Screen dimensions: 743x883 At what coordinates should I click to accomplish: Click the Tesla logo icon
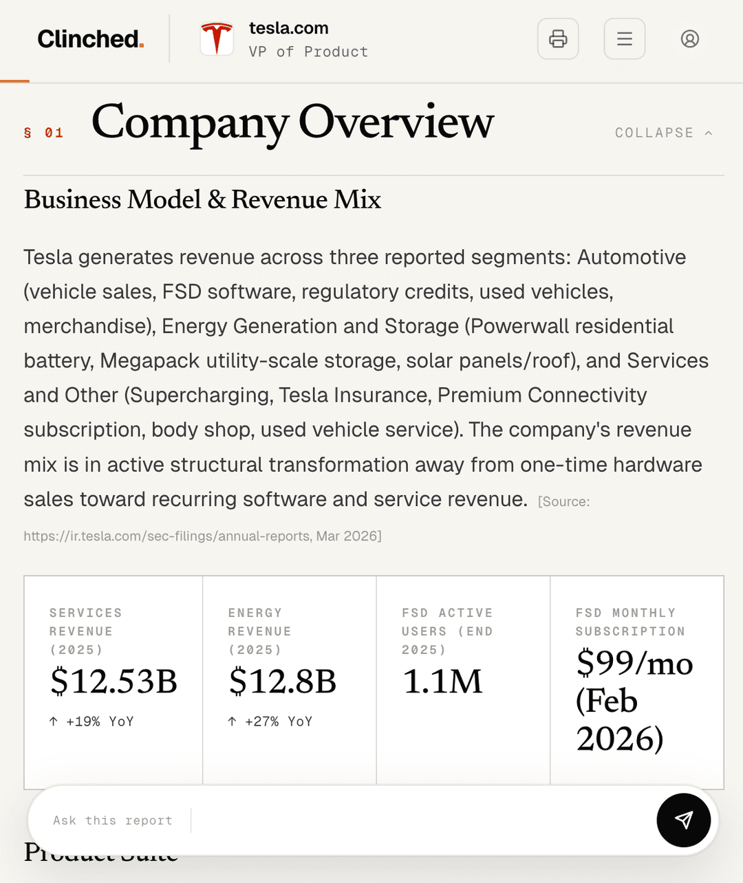tap(217, 39)
